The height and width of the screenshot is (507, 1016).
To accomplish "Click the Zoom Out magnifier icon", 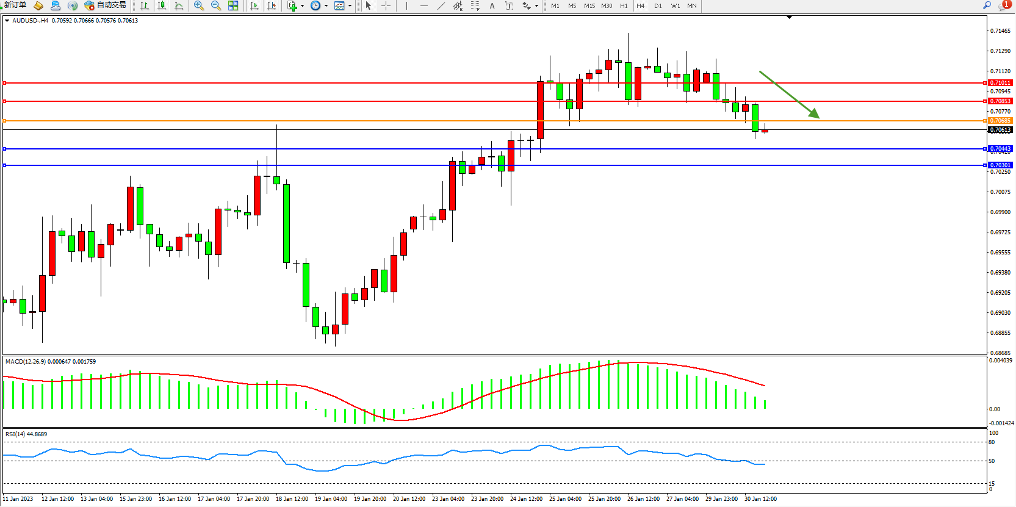I will [x=215, y=5].
